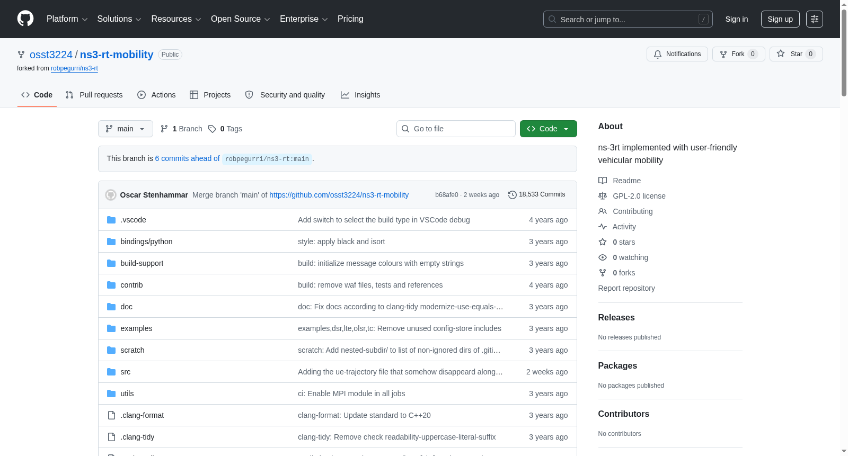Open the 0 forks link
The width and height of the screenshot is (848, 456).
click(x=624, y=273)
